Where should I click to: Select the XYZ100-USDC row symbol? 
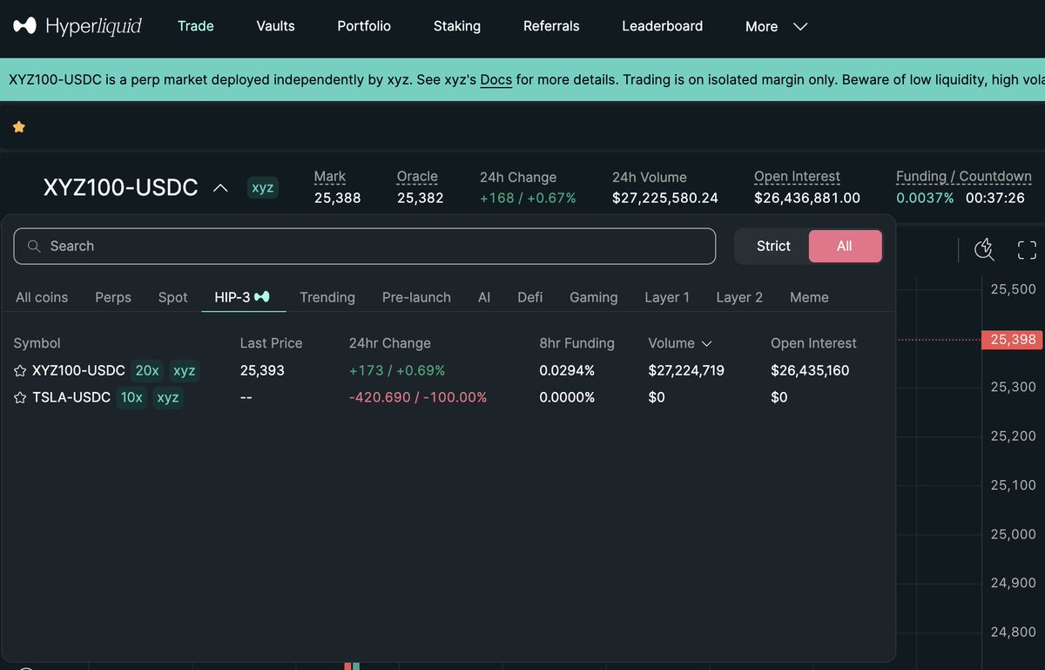coord(78,370)
